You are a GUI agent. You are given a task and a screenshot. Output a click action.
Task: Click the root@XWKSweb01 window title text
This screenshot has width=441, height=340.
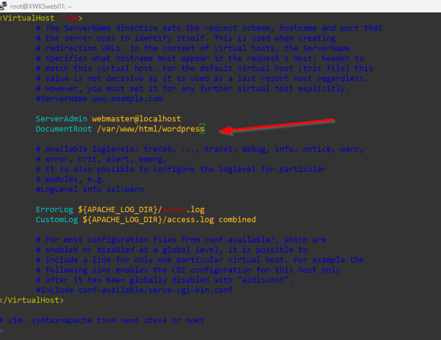click(41, 6)
